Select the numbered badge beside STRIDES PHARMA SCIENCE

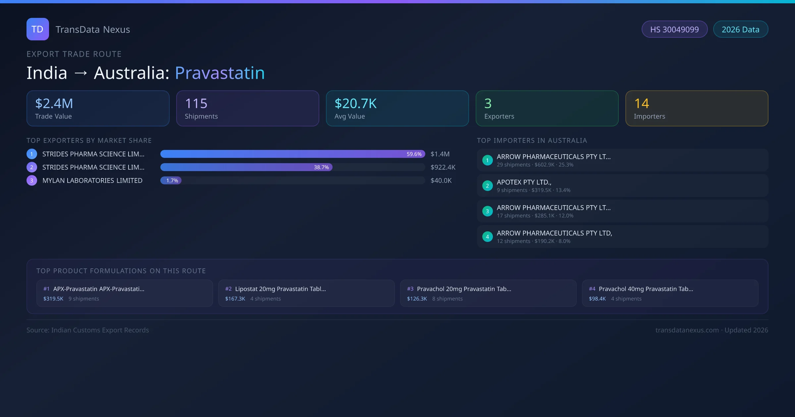(31, 154)
